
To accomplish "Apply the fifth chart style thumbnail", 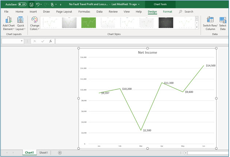I will pyautogui.click(x=127, y=23).
